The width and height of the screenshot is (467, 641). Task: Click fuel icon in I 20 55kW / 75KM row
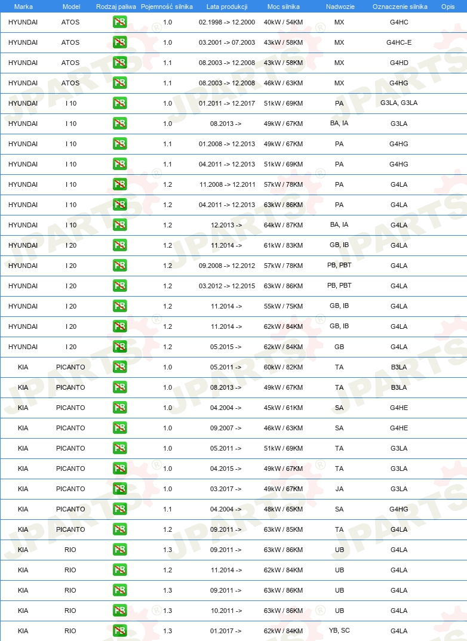coord(120,306)
